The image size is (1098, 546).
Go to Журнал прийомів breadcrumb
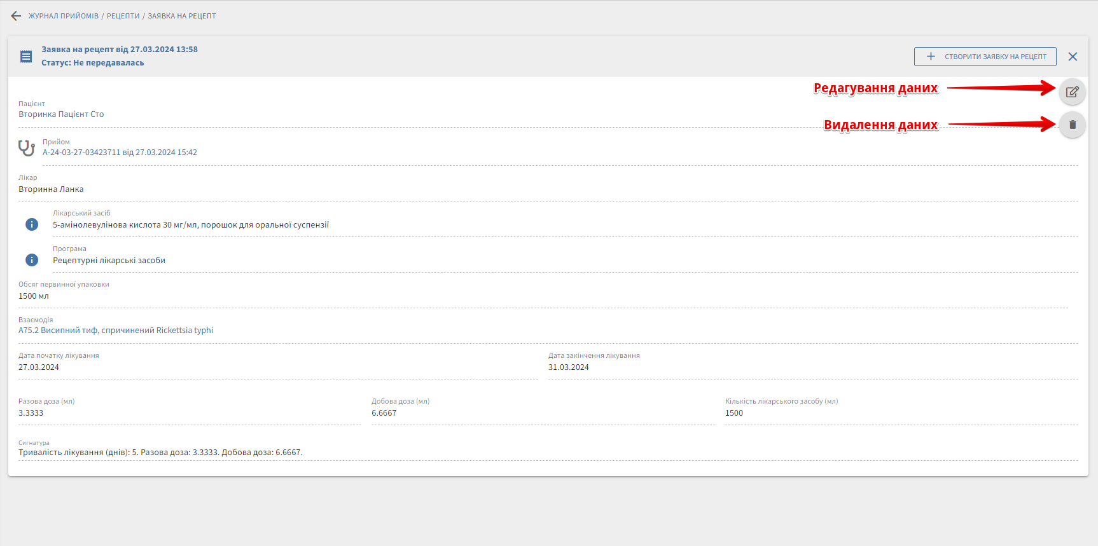[x=64, y=16]
